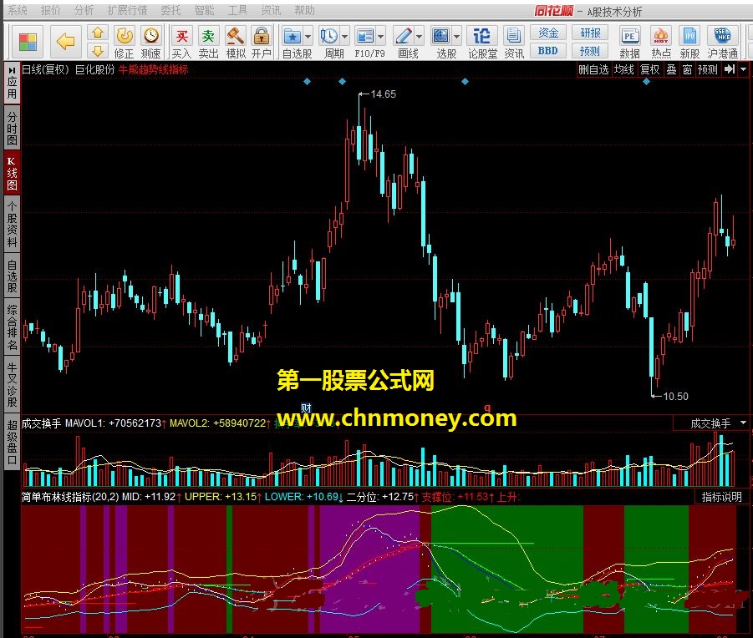
Task: Expand the 选股 dropdown arrow
Action: [456, 37]
